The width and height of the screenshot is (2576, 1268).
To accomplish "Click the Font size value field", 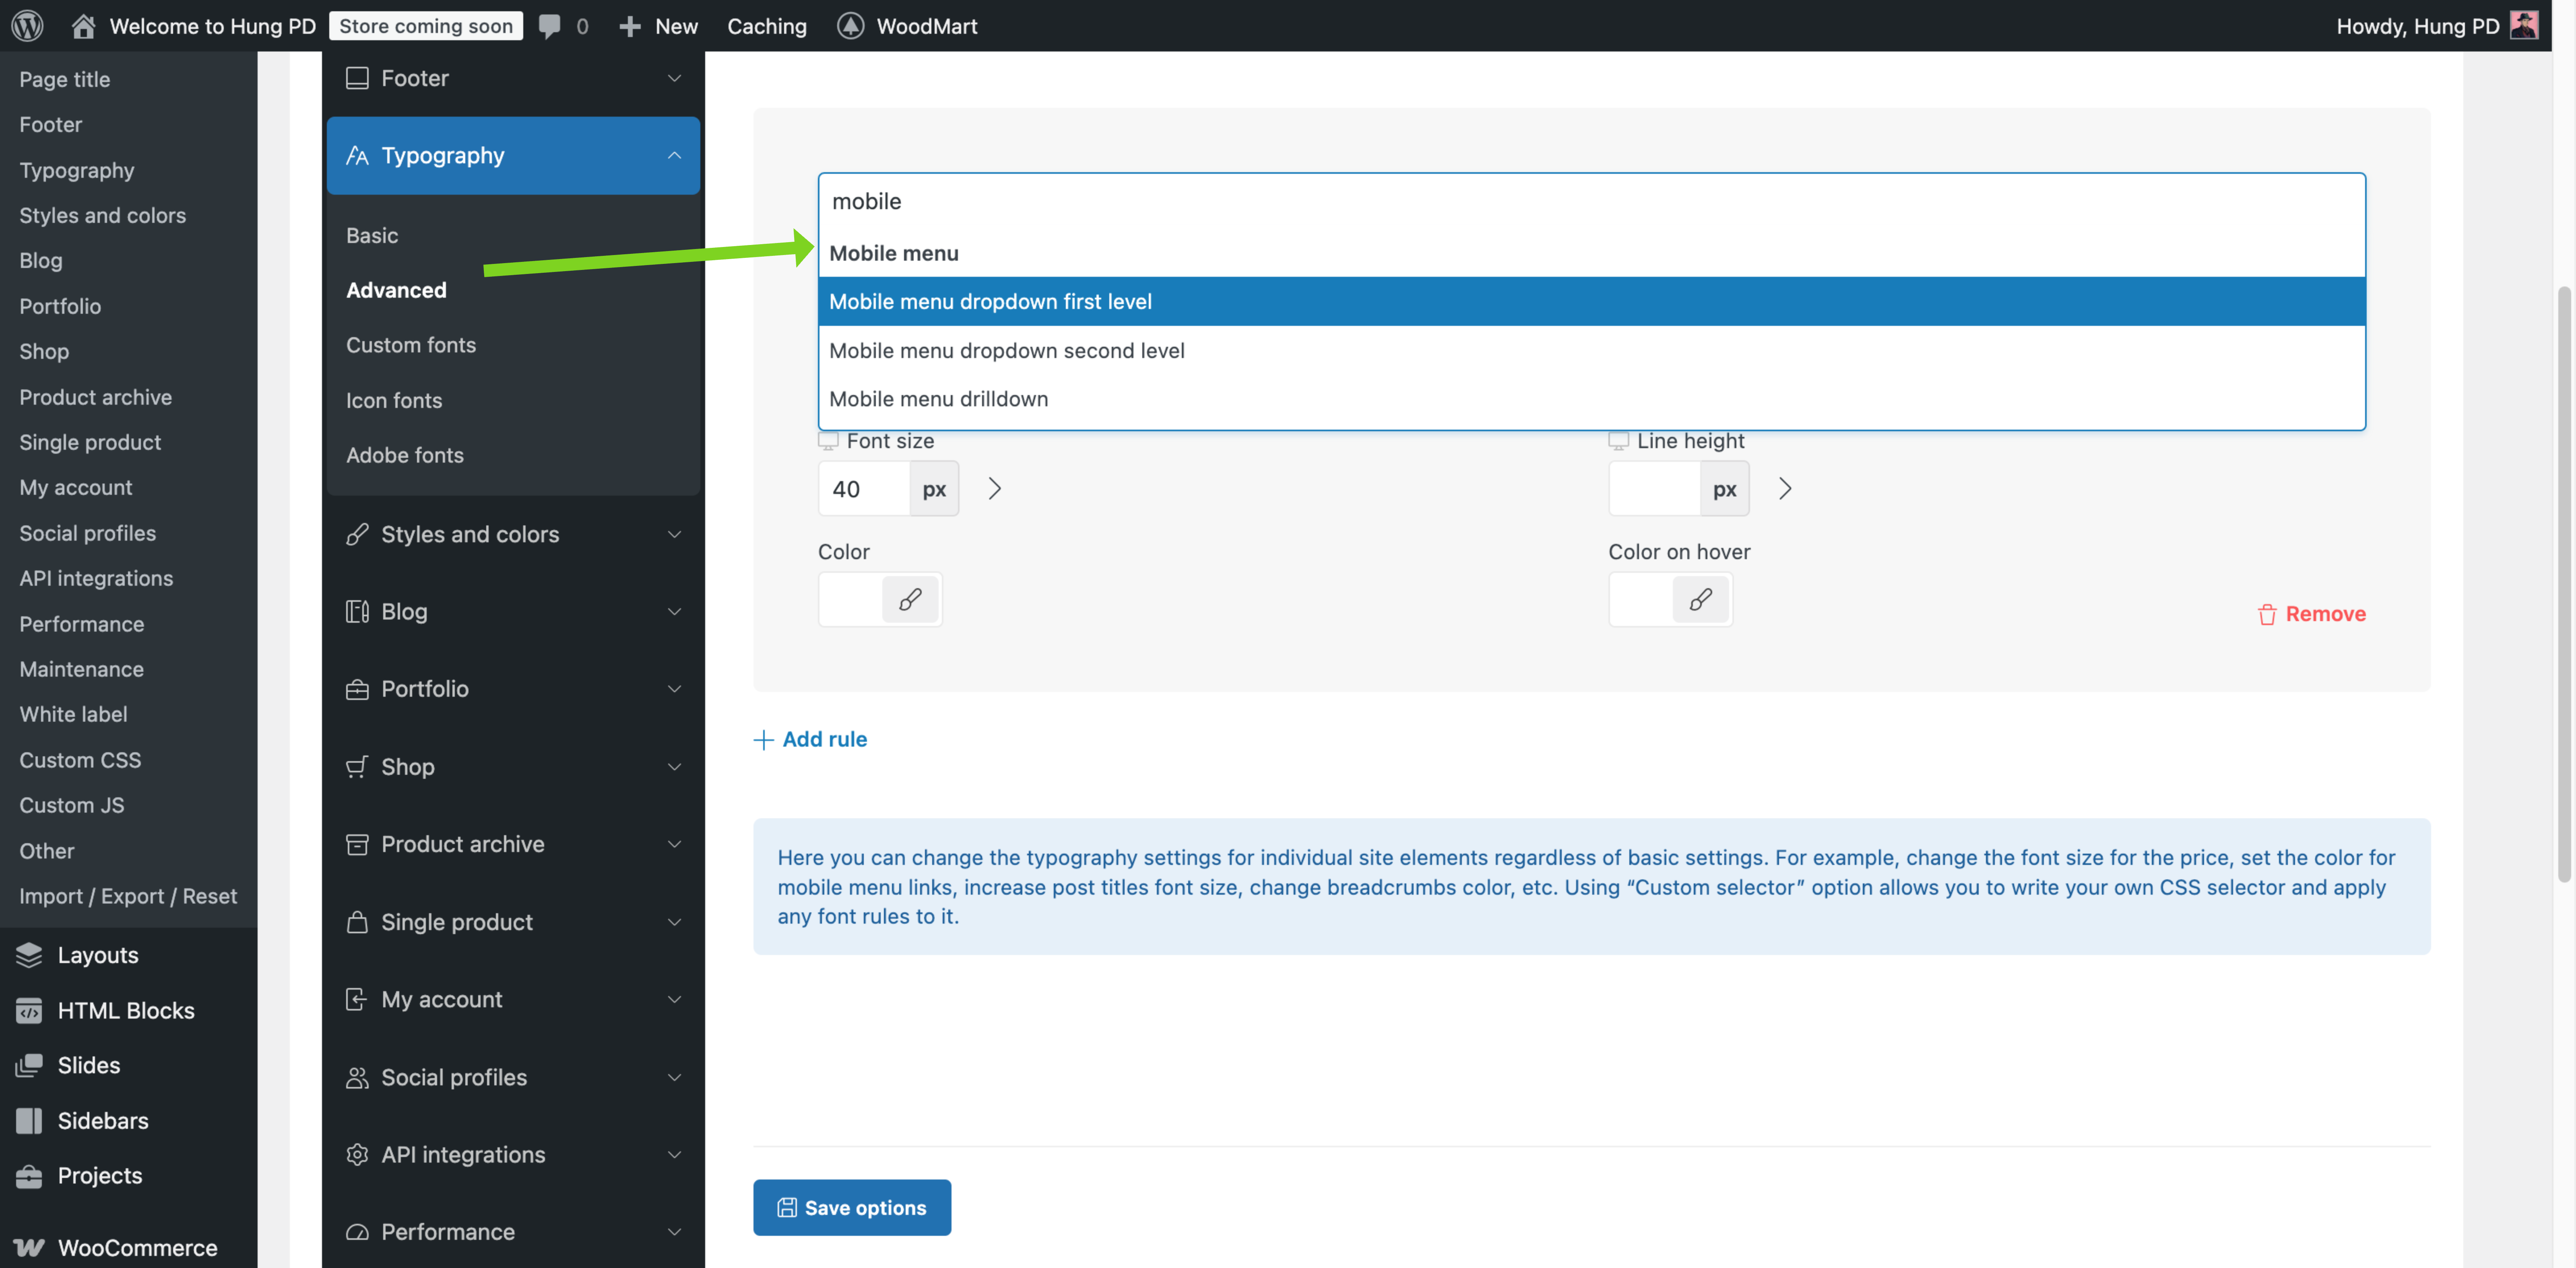I will point(864,489).
